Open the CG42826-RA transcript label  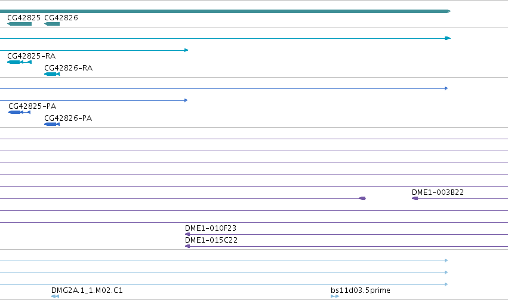(x=69, y=68)
